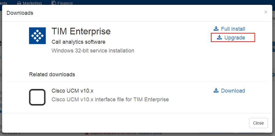
Task: Click the Finance coins icon in the navbar
Action: (54, 3)
